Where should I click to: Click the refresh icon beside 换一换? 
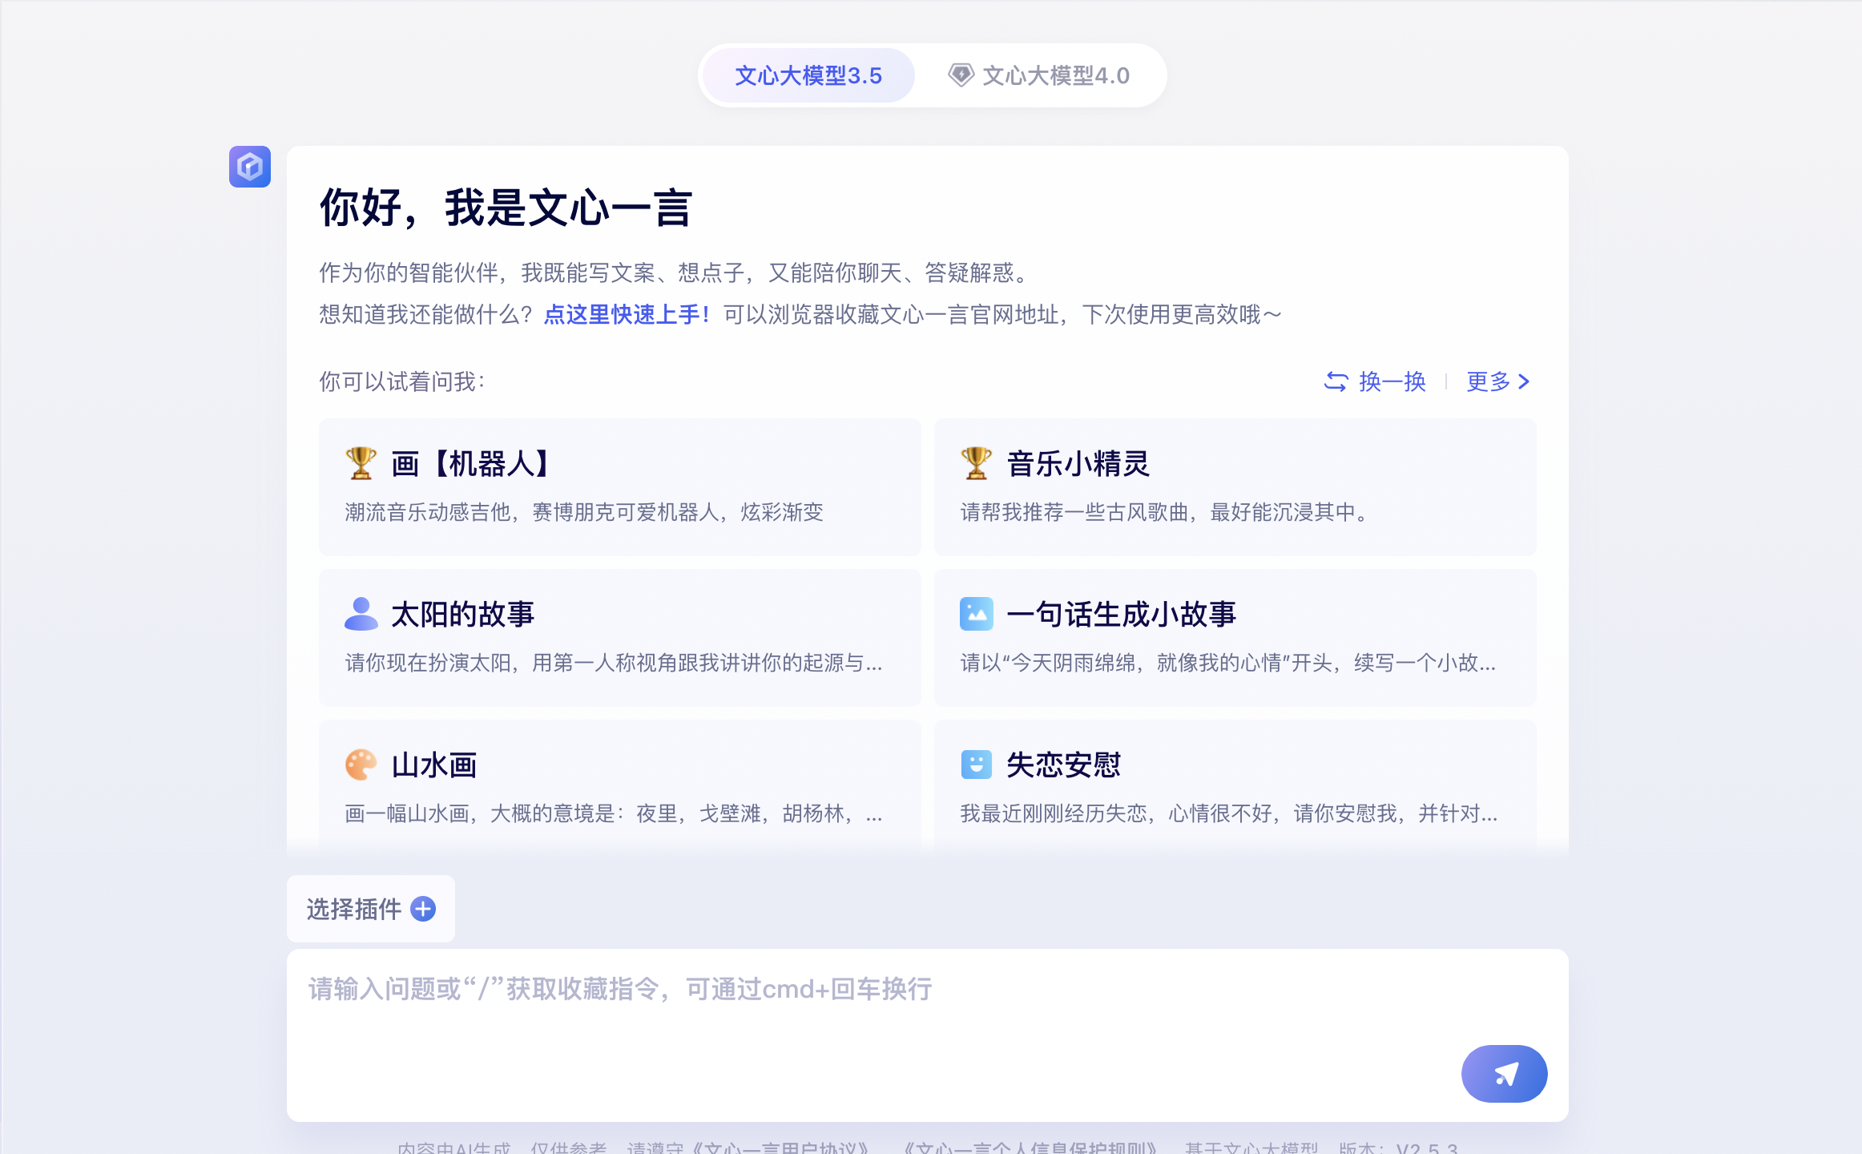1336,381
